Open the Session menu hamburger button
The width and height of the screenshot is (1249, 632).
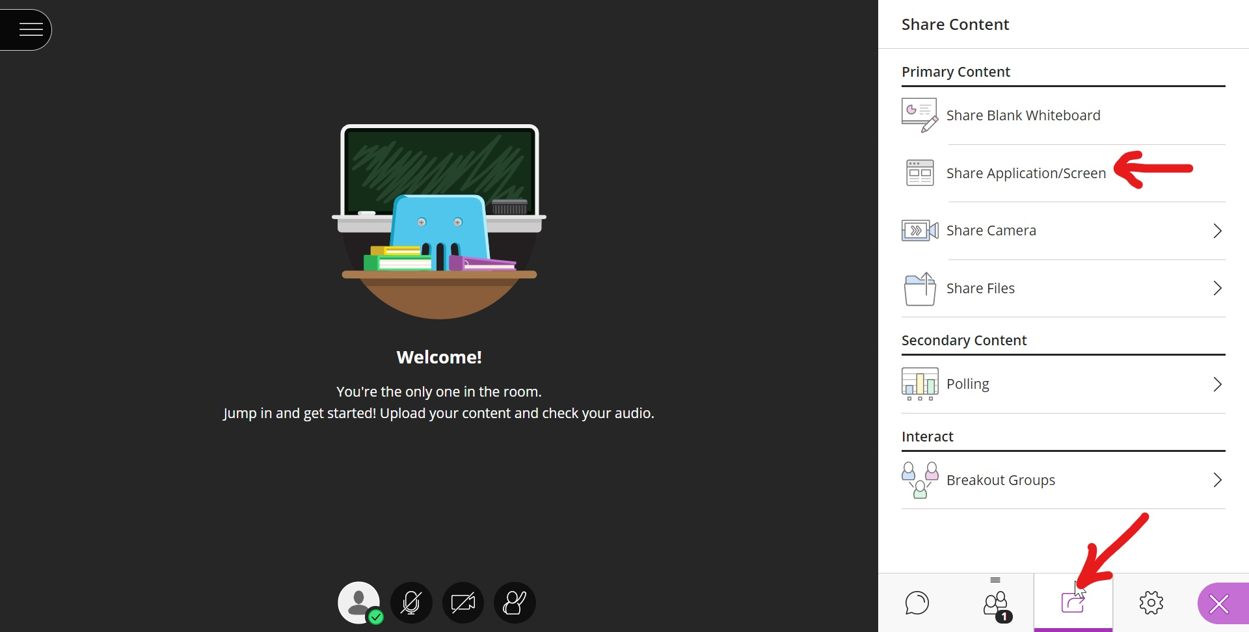coord(30,29)
